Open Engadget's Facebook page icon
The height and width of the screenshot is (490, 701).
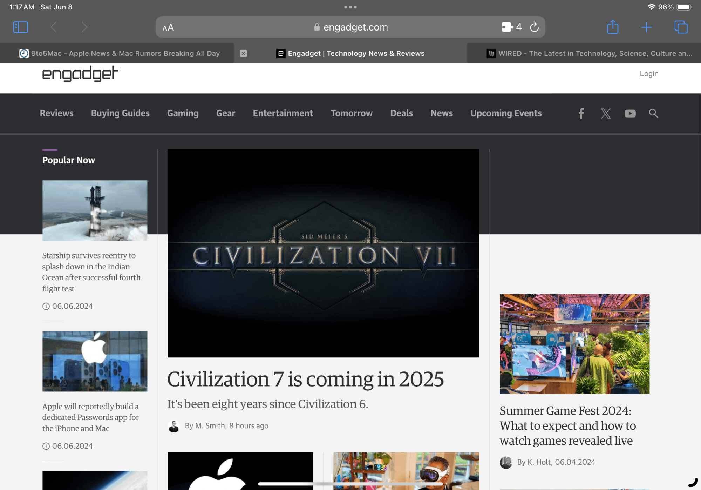click(581, 113)
